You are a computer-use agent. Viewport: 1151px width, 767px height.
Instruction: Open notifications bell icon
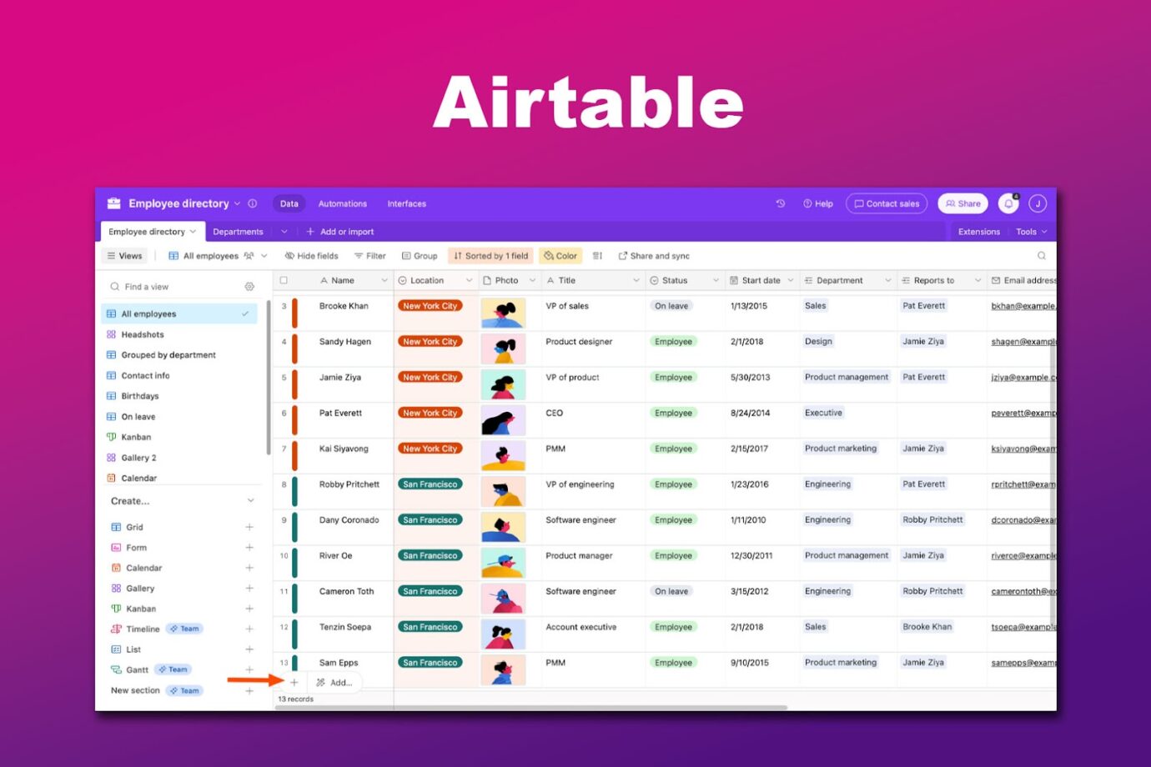[1008, 203]
